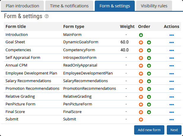Image resolution: width=183 pixels, height=136 pixels.
Task: Move Final Score form up
Action: tap(141, 112)
